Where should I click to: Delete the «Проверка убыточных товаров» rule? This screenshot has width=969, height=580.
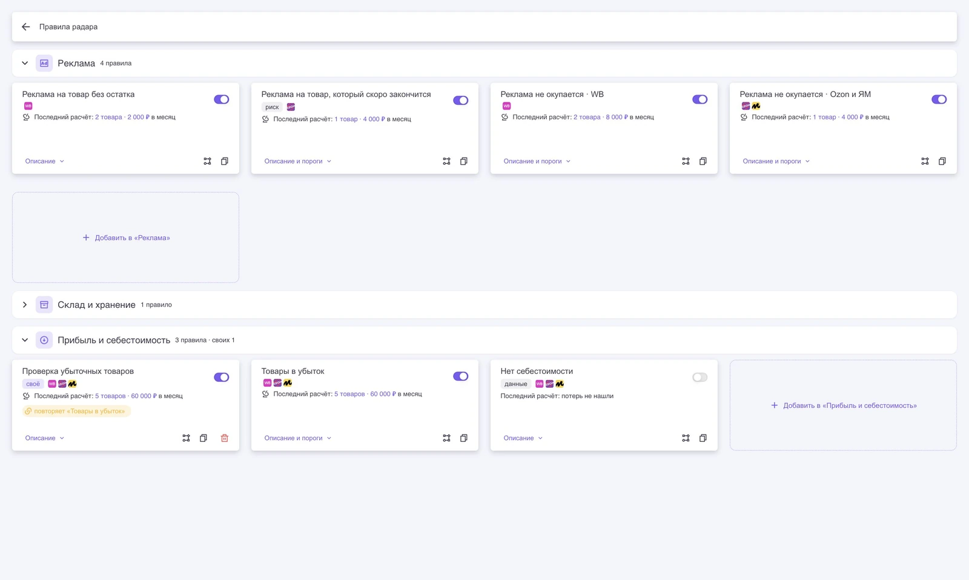(225, 438)
